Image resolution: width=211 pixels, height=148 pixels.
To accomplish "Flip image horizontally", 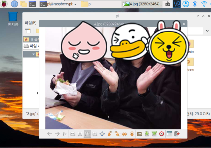I will 124,134.
